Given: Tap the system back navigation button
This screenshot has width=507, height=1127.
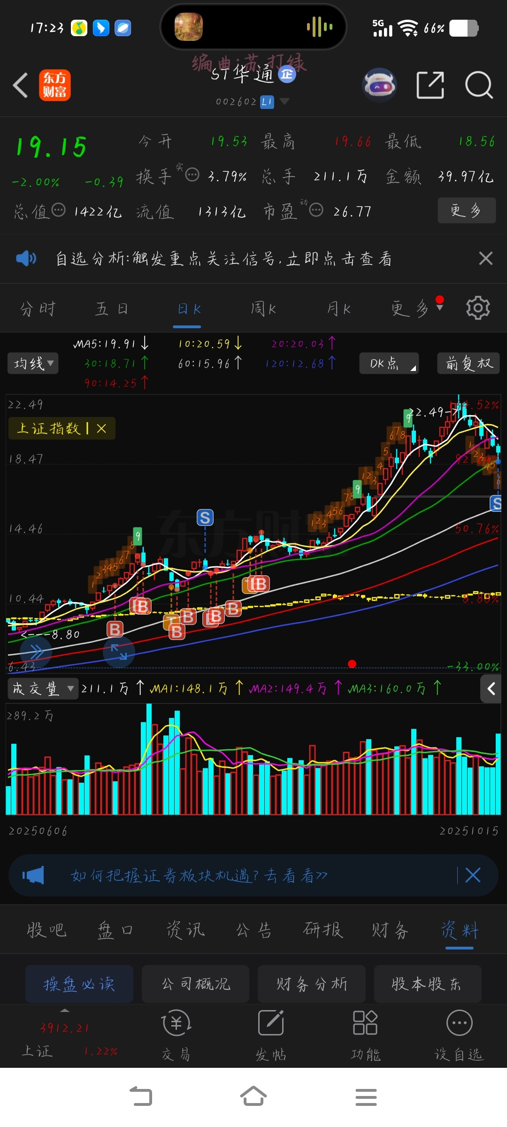Looking at the screenshot, I should (x=141, y=1096).
